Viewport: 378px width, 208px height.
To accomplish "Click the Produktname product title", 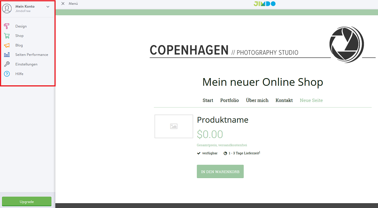I will 222,120.
